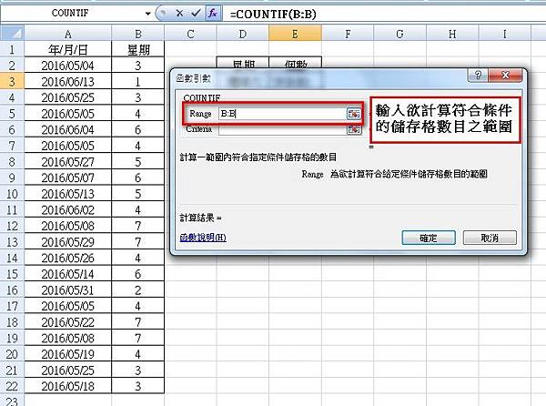Select row 16 header
This screenshot has width=546, height=406.
coord(12,289)
